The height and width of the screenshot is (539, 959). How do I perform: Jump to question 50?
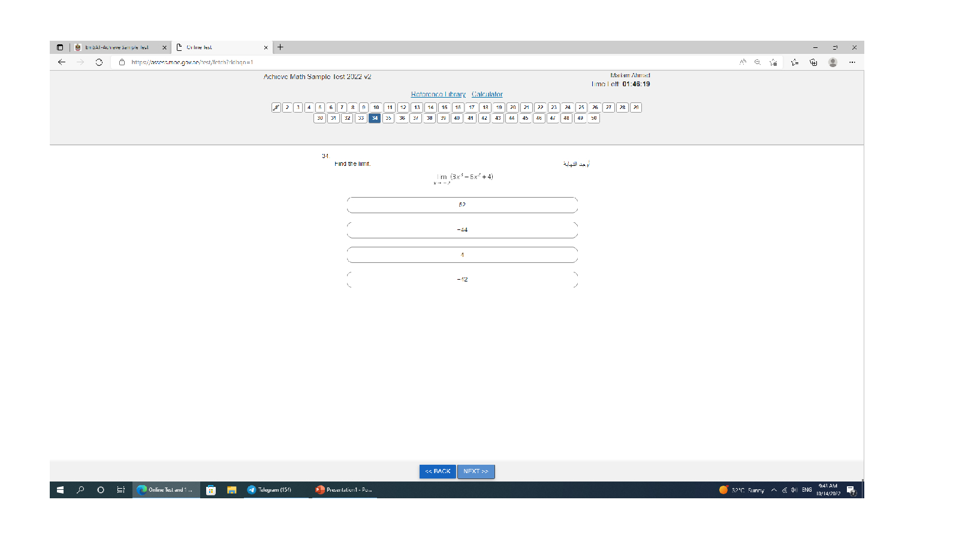[593, 119]
